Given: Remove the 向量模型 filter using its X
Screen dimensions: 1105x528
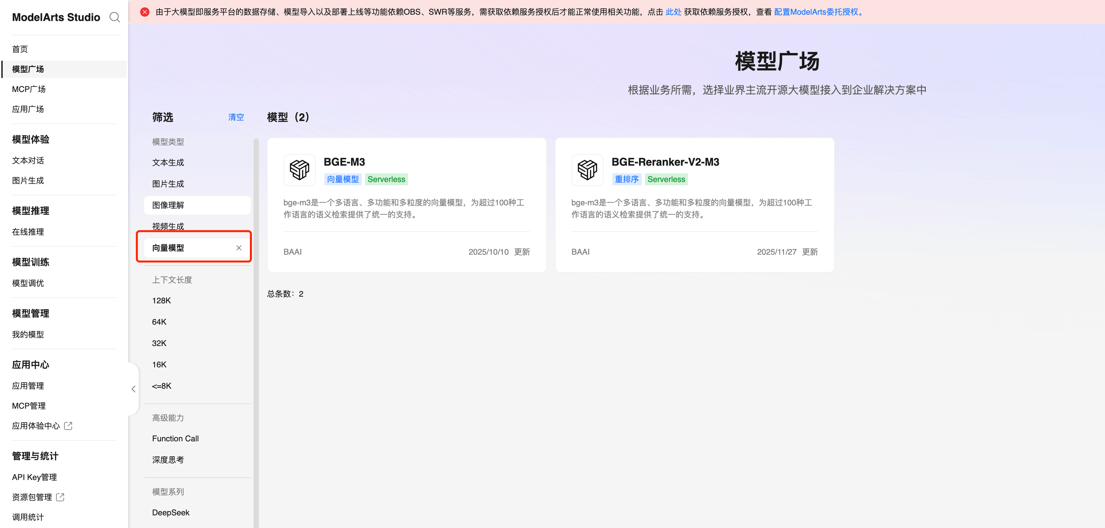Looking at the screenshot, I should [239, 248].
